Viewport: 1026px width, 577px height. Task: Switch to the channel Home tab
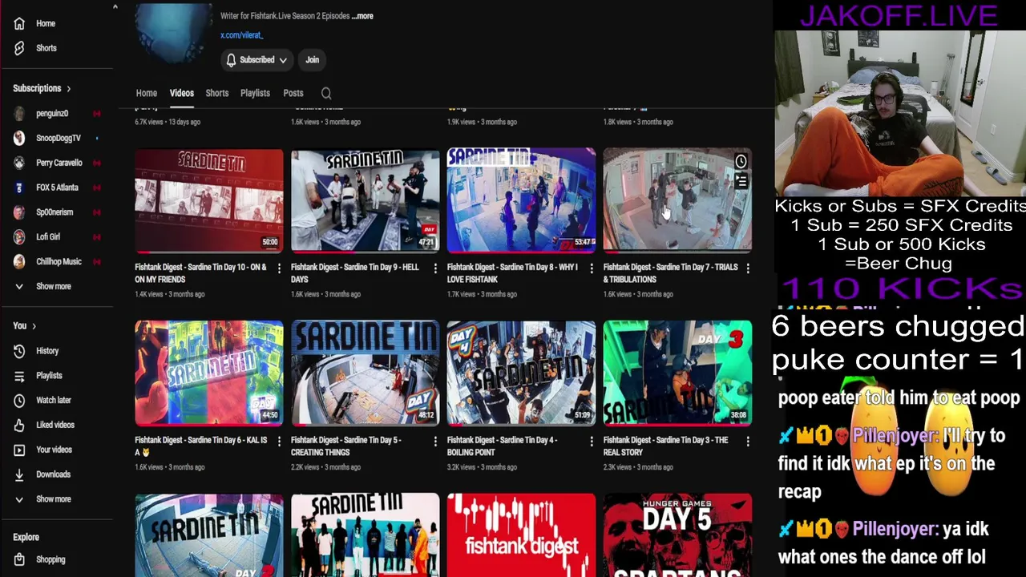point(146,93)
